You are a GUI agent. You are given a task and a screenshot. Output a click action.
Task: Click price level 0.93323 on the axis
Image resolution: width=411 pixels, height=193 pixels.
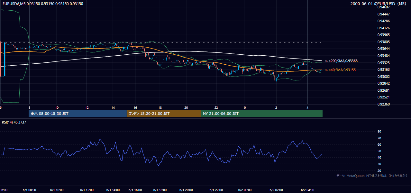(383, 63)
